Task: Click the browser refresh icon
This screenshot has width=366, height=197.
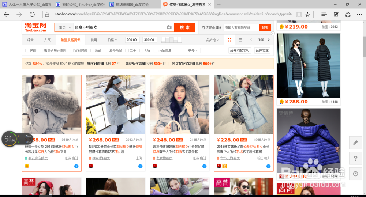Action: (x=32, y=15)
